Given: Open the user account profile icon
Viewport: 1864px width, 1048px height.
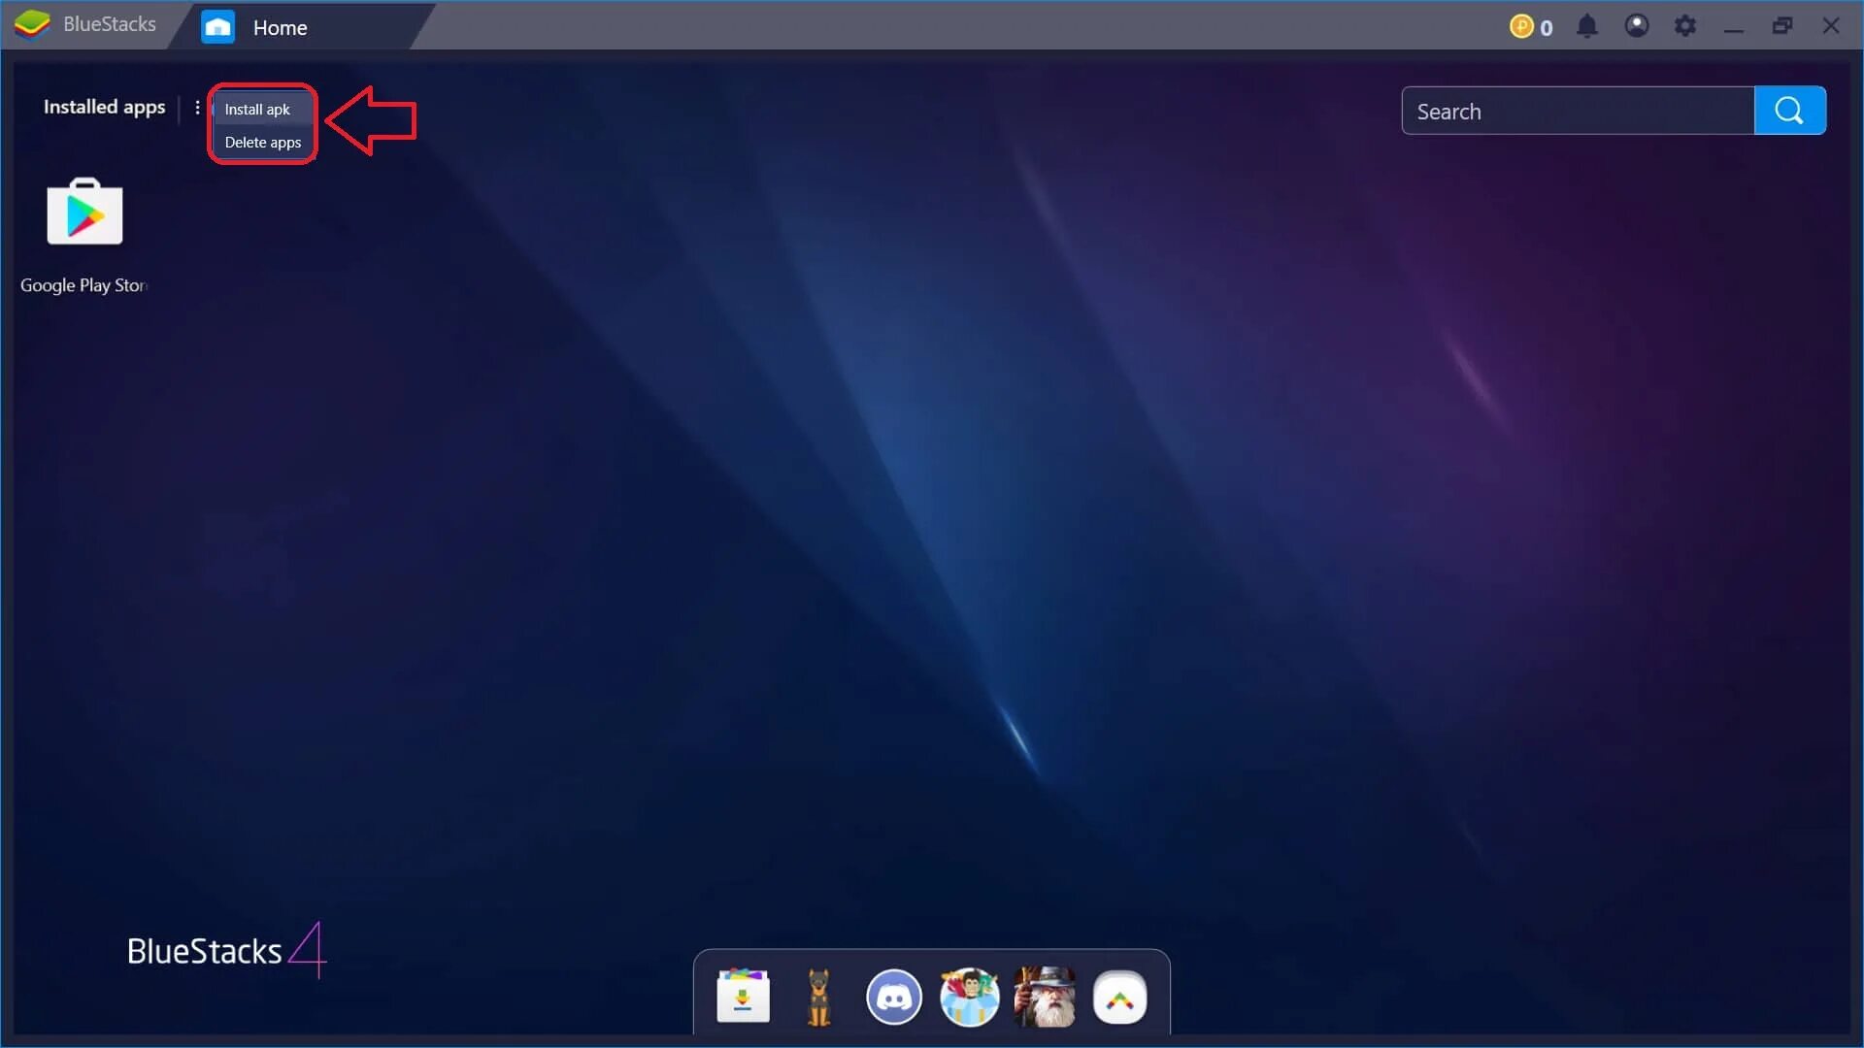Looking at the screenshot, I should coord(1636,26).
